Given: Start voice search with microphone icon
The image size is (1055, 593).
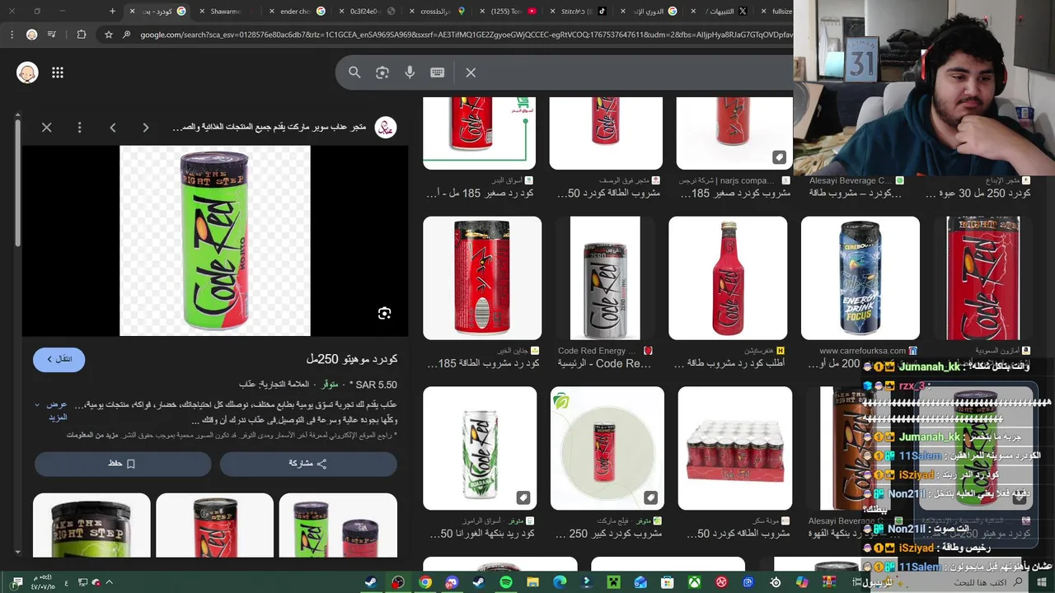Looking at the screenshot, I should (x=410, y=72).
